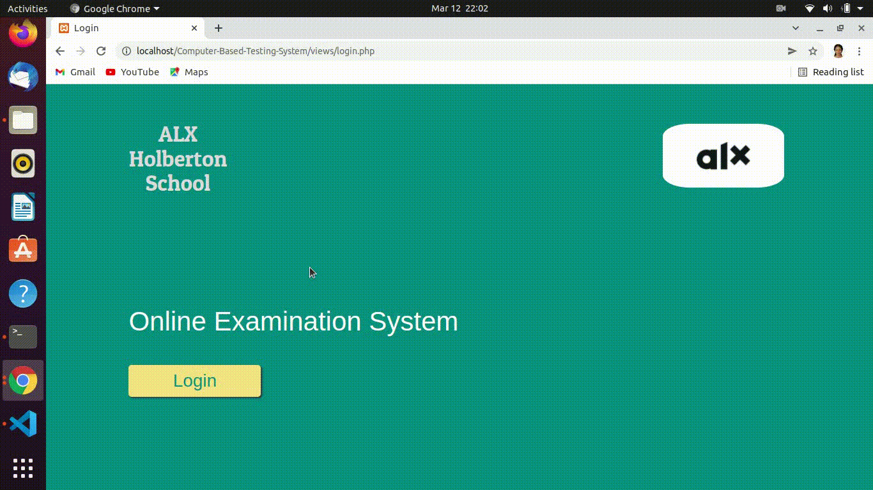The width and height of the screenshot is (873, 490).
Task: Open Terminal from the dock
Action: [x=23, y=337]
